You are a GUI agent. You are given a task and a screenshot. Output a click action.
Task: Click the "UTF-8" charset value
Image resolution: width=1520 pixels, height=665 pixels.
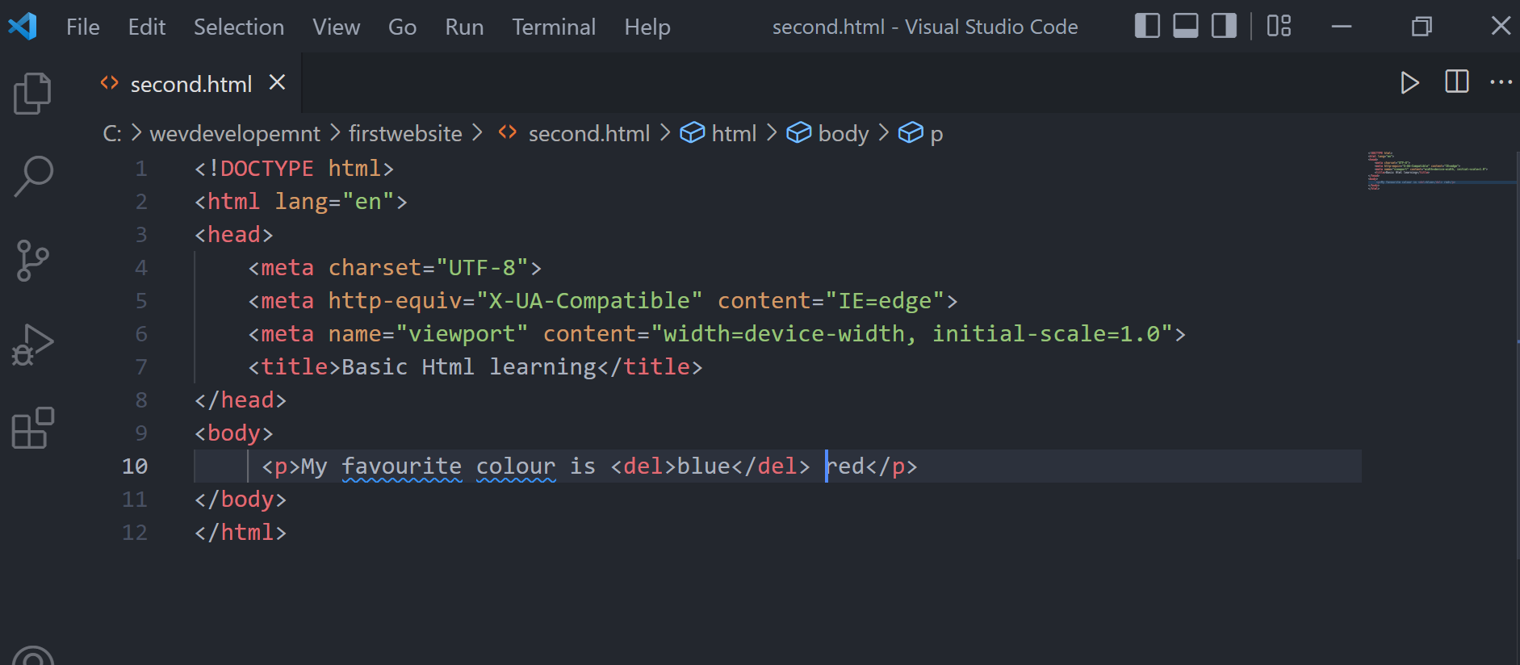click(x=482, y=268)
